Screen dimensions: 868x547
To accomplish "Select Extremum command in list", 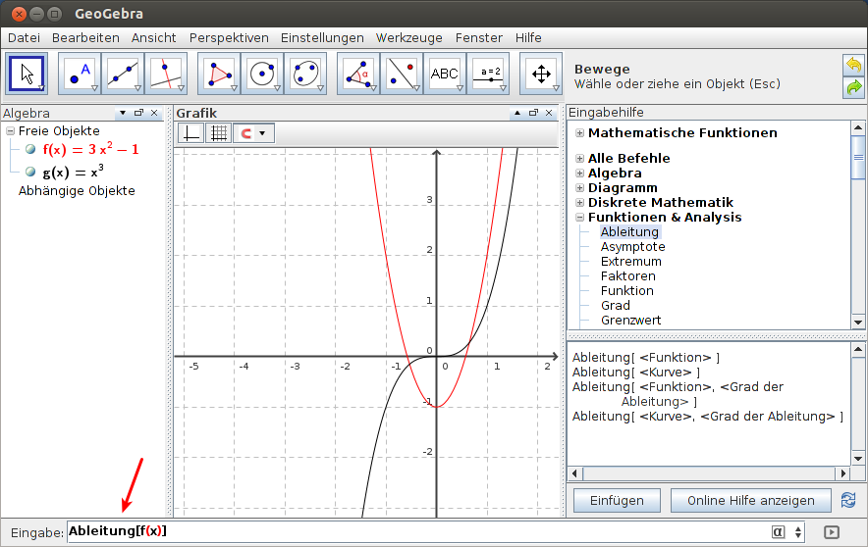I will (631, 262).
